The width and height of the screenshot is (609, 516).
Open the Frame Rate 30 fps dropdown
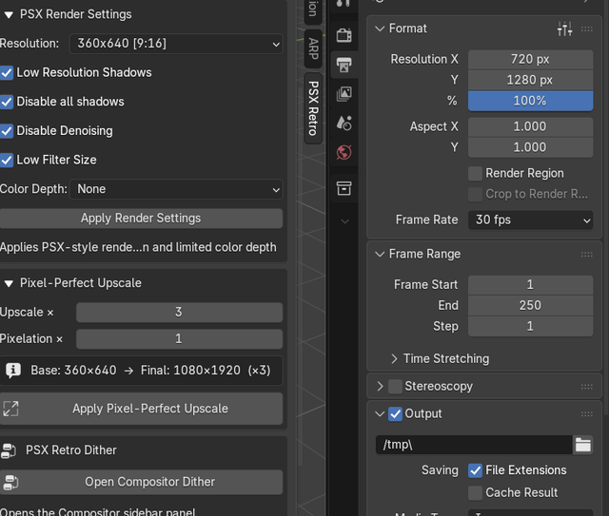[x=530, y=220]
